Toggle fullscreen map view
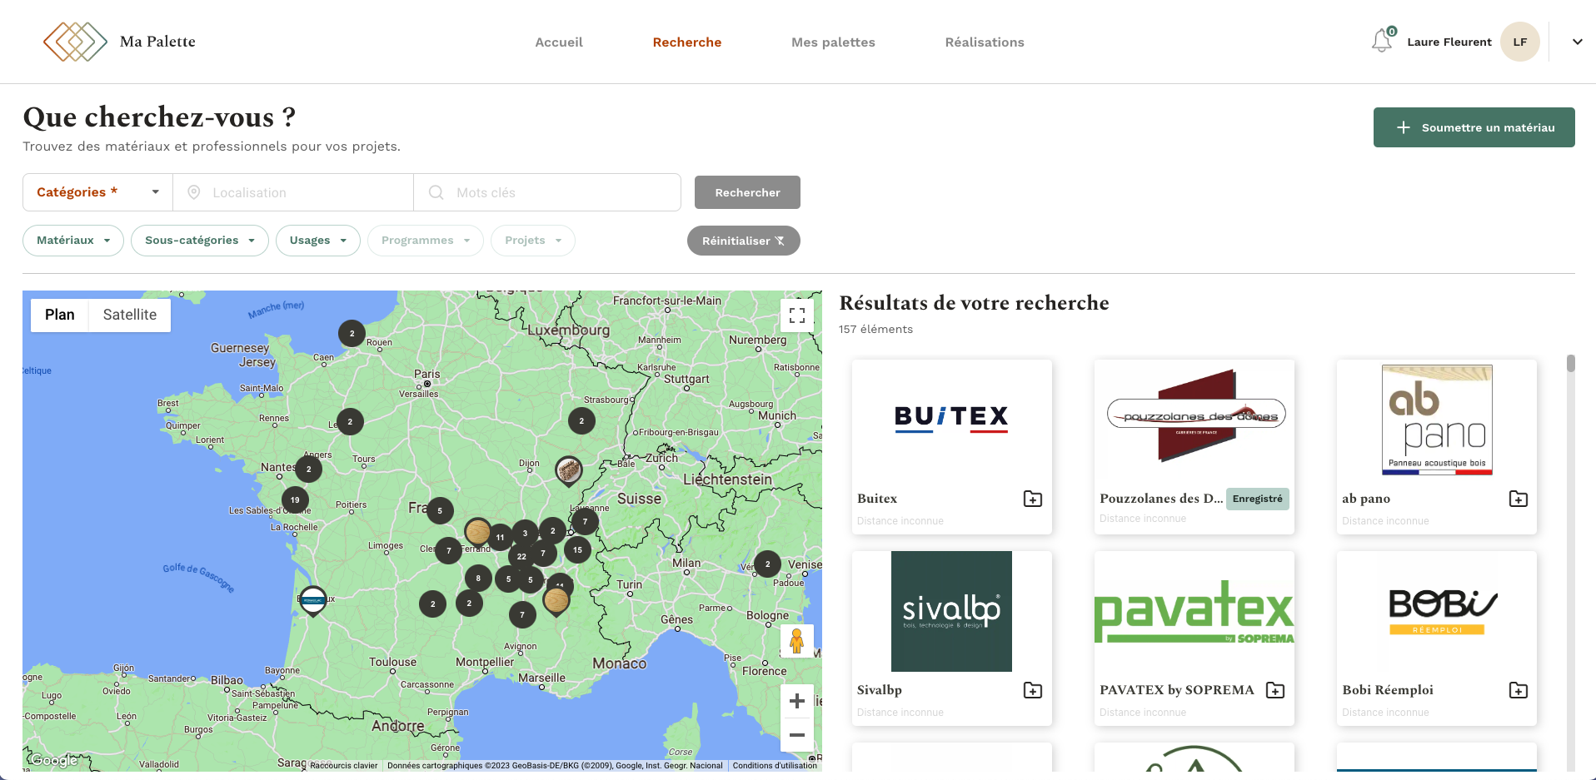1596x780 pixels. 796,315
